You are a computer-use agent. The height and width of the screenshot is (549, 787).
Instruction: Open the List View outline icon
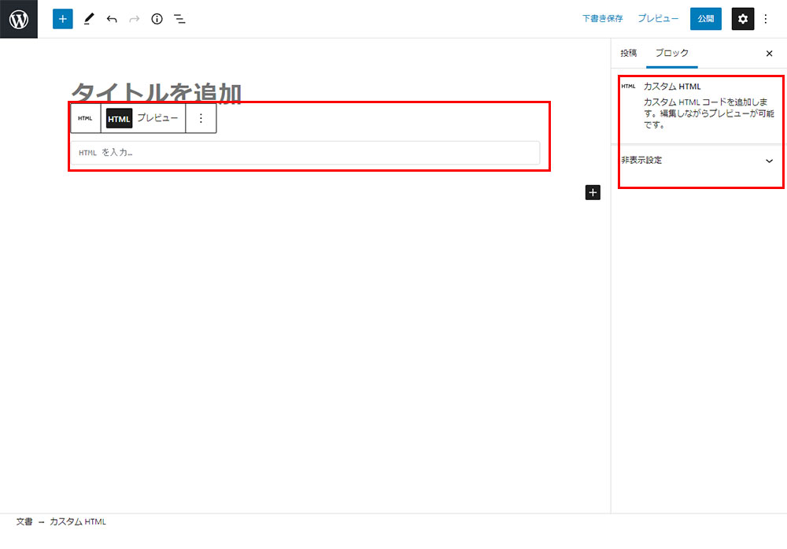pos(180,19)
